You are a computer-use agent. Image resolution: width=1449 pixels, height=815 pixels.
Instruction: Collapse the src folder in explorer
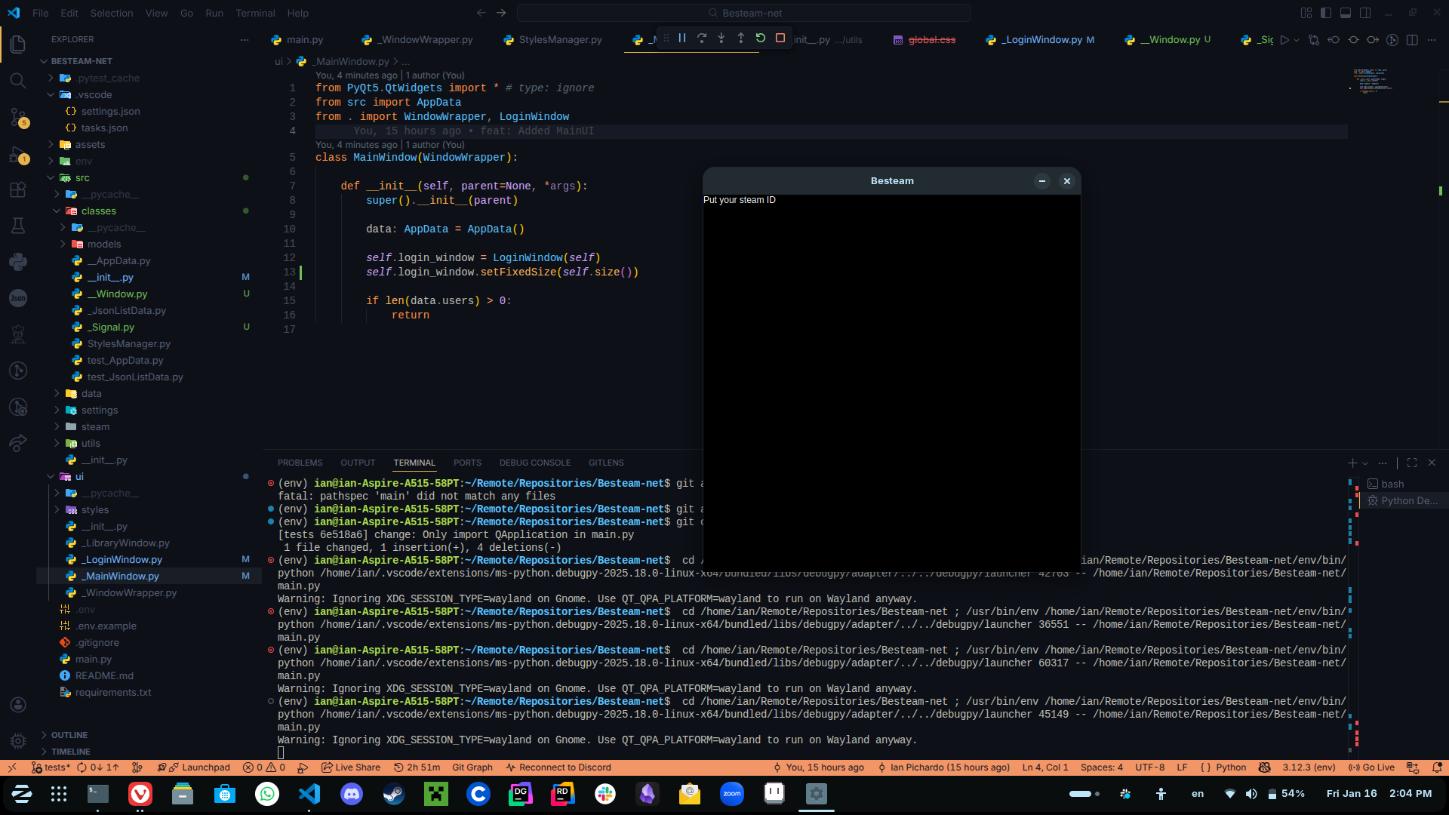click(x=51, y=178)
